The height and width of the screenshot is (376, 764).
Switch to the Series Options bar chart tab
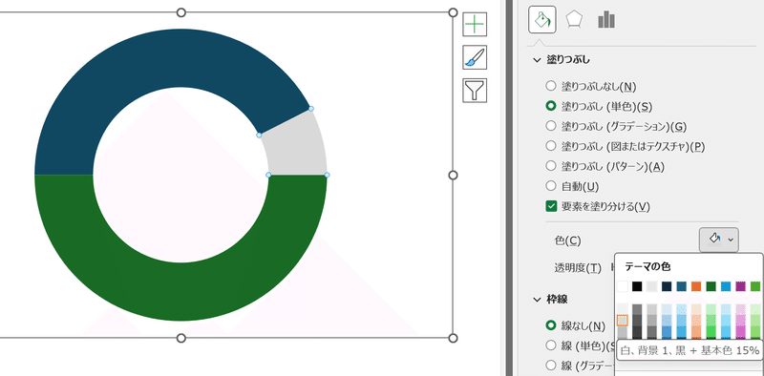[606, 20]
